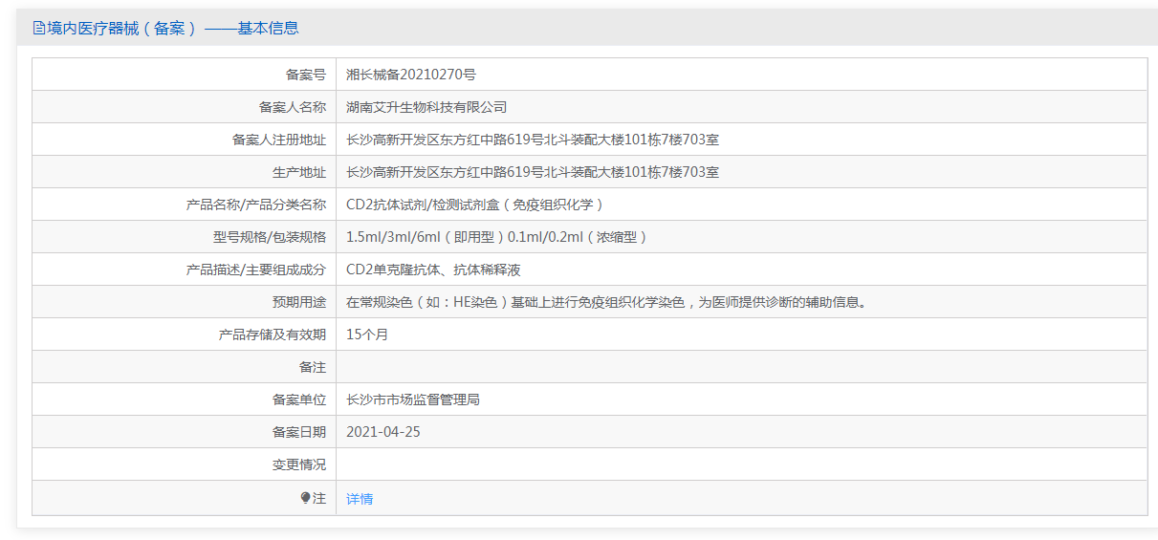Viewport: 1158px width, 540px height.
Task: Click the document icon in the header
Action: tap(39, 28)
